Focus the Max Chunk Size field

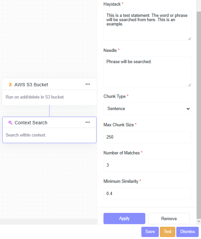[x=147, y=137]
